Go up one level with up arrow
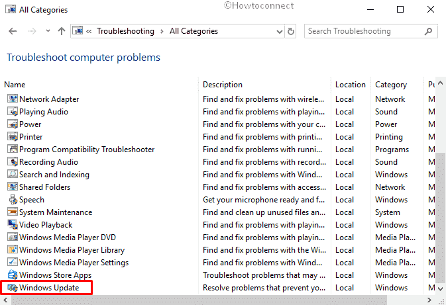Viewport: 446px width, 305px height. 62,31
